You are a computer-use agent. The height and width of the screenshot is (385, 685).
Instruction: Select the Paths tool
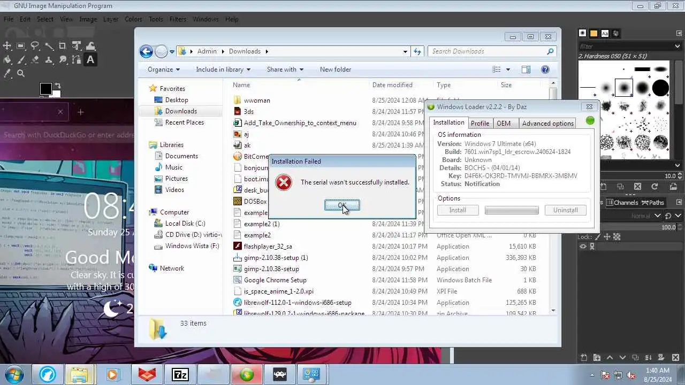point(77,60)
